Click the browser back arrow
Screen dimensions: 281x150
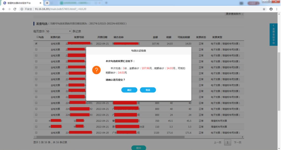point(3,9)
